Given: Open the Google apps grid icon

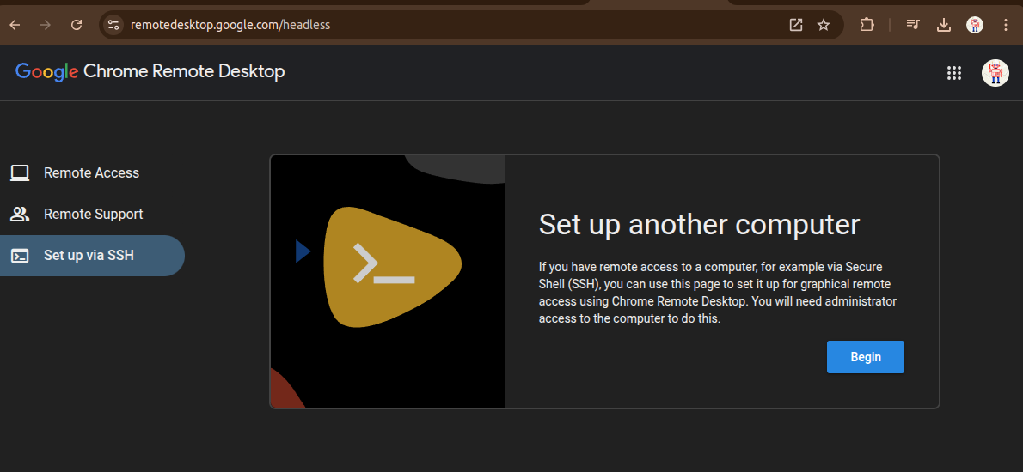Looking at the screenshot, I should coord(954,73).
